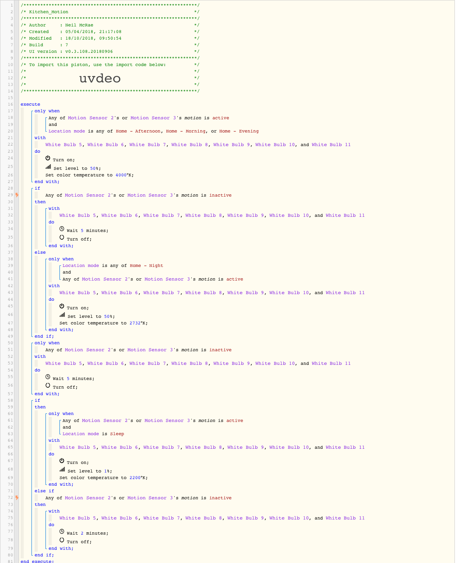Click the clock icon on line 34
The width and height of the screenshot is (458, 563).
[x=62, y=229]
